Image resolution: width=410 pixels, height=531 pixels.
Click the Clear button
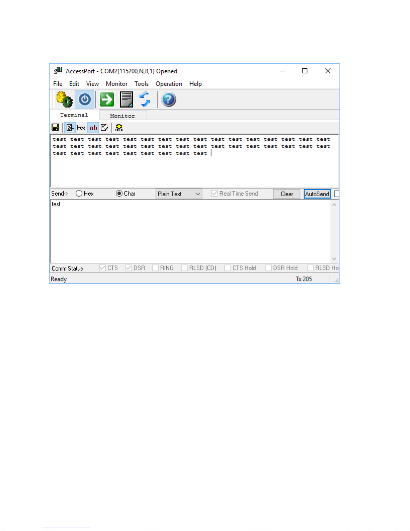point(287,194)
